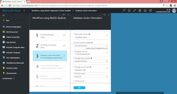Viewport: 177px width, 94px height.
Task: Open SQL-Datenbanken icon
Action: click(x=4, y=58)
